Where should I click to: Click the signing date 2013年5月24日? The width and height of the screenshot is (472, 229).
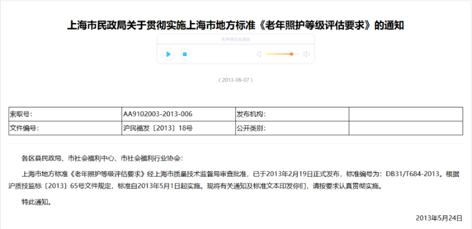439,218
